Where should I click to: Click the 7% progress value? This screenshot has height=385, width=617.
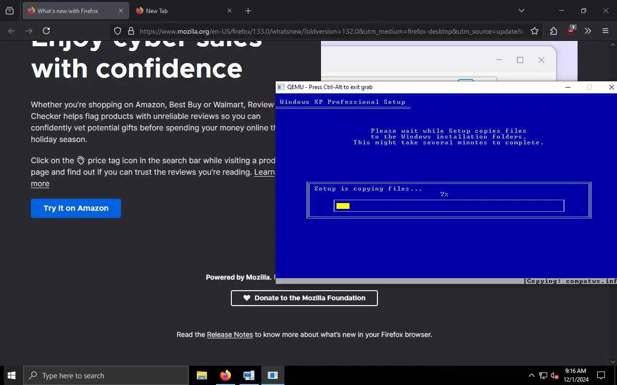444,194
